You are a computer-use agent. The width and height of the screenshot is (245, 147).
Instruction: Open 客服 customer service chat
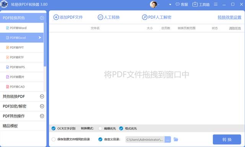[x=182, y=5]
